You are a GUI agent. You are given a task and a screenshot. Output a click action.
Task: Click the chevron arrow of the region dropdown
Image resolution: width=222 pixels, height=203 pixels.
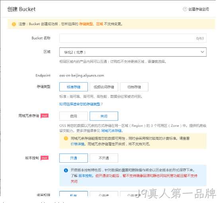click(x=203, y=52)
